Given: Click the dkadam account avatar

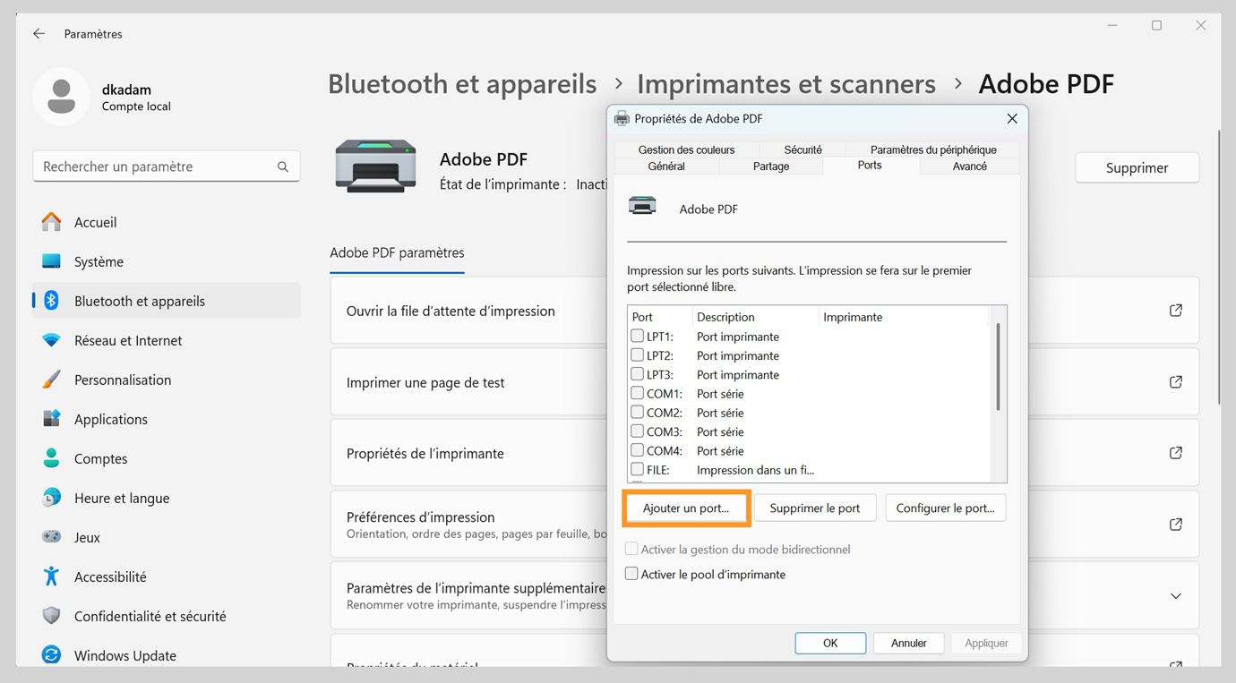Looking at the screenshot, I should point(61,96).
